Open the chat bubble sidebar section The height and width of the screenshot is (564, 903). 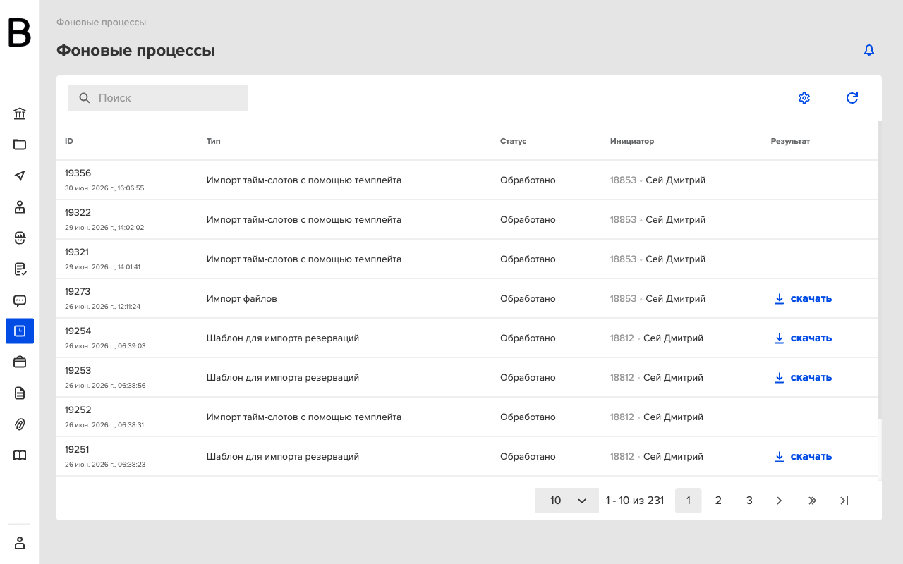pyautogui.click(x=20, y=300)
